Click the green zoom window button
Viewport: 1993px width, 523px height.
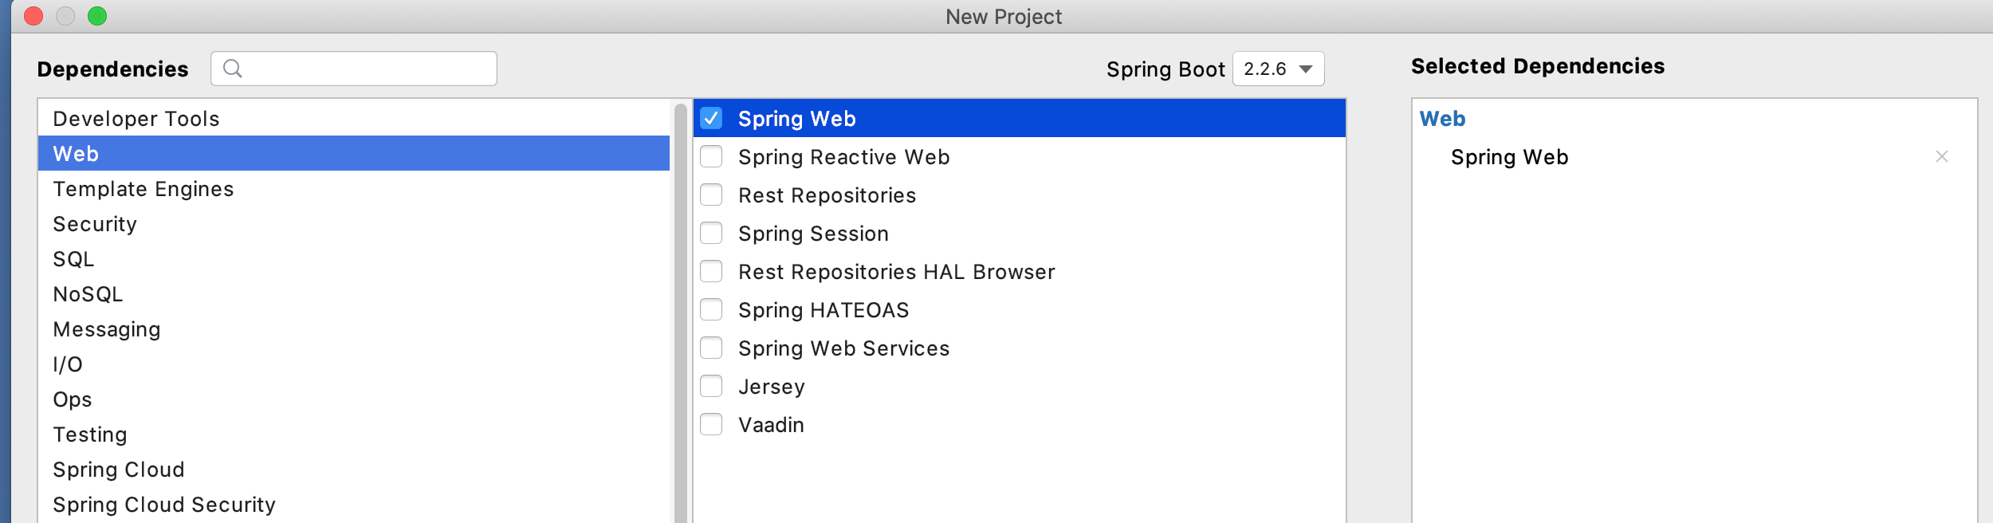[97, 16]
